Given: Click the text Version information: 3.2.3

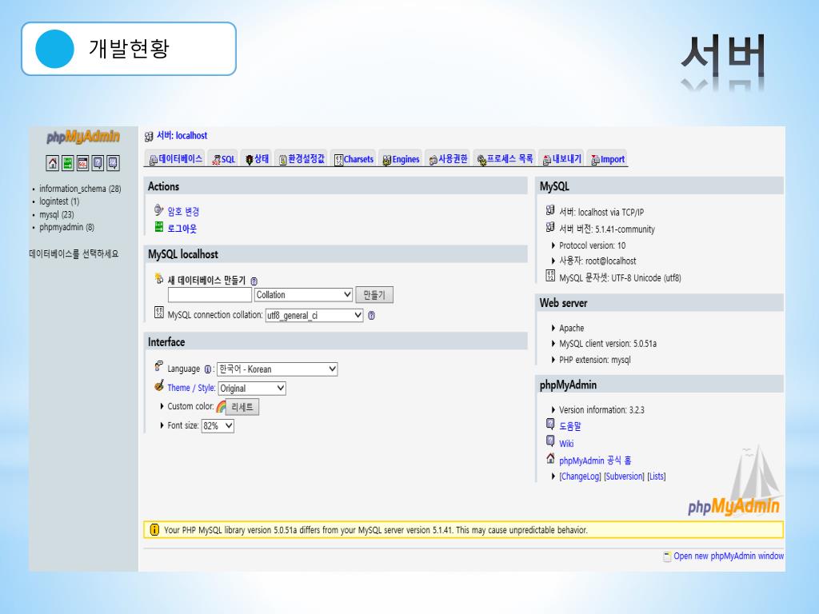Looking at the screenshot, I should 601,410.
